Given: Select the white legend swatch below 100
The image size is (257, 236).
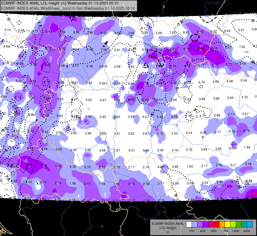Looking at the screenshot, I should (x=189, y=224).
